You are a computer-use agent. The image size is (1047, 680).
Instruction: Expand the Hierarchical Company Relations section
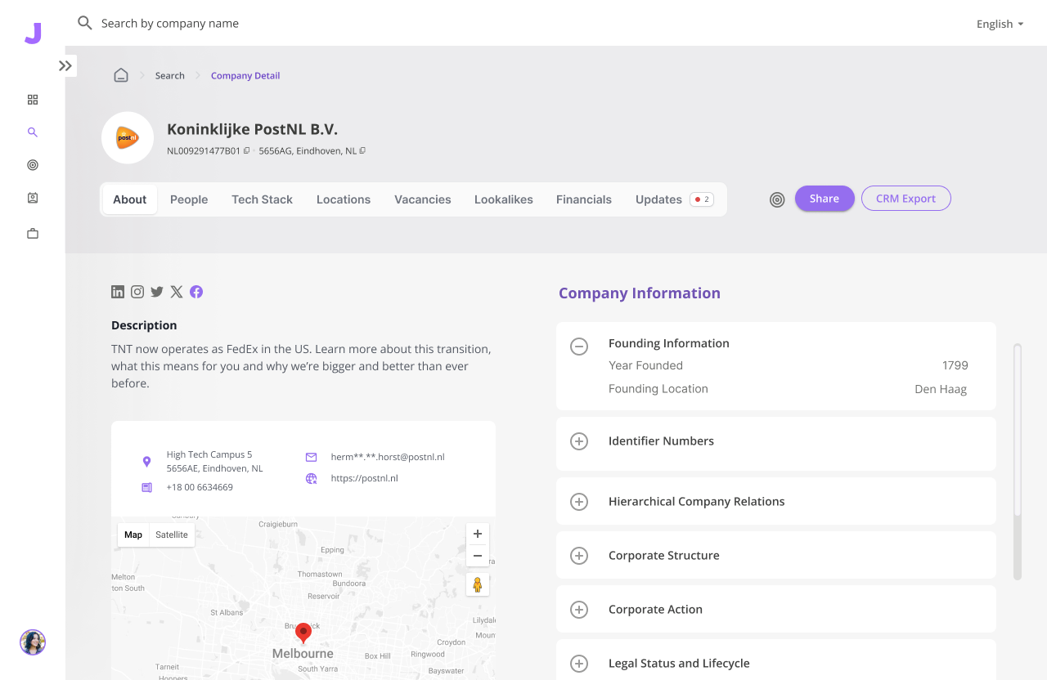(579, 502)
